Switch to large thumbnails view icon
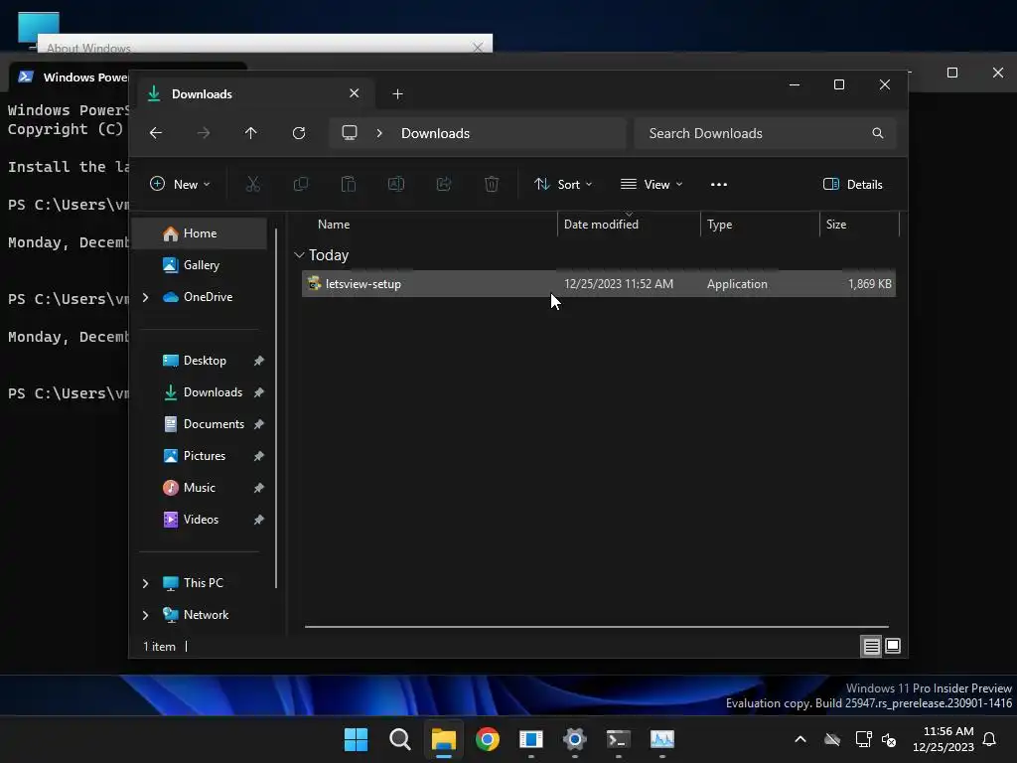This screenshot has height=763, width=1017. click(x=893, y=646)
